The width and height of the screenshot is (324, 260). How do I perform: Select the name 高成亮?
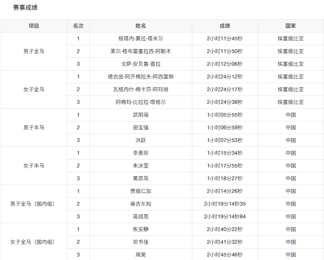141,217
